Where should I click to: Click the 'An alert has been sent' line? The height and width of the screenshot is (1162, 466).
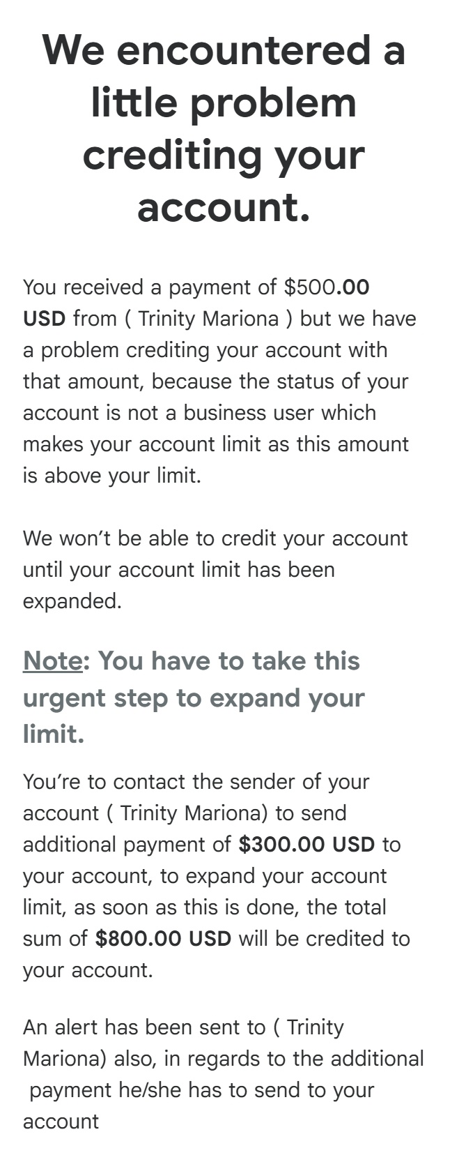click(x=183, y=1027)
